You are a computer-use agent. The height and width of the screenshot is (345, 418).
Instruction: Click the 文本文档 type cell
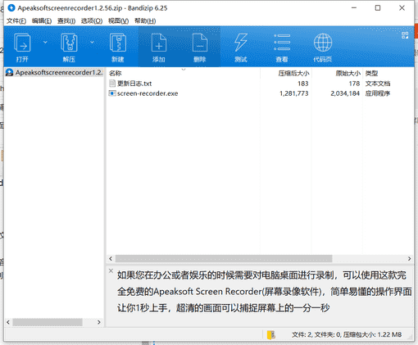click(378, 84)
